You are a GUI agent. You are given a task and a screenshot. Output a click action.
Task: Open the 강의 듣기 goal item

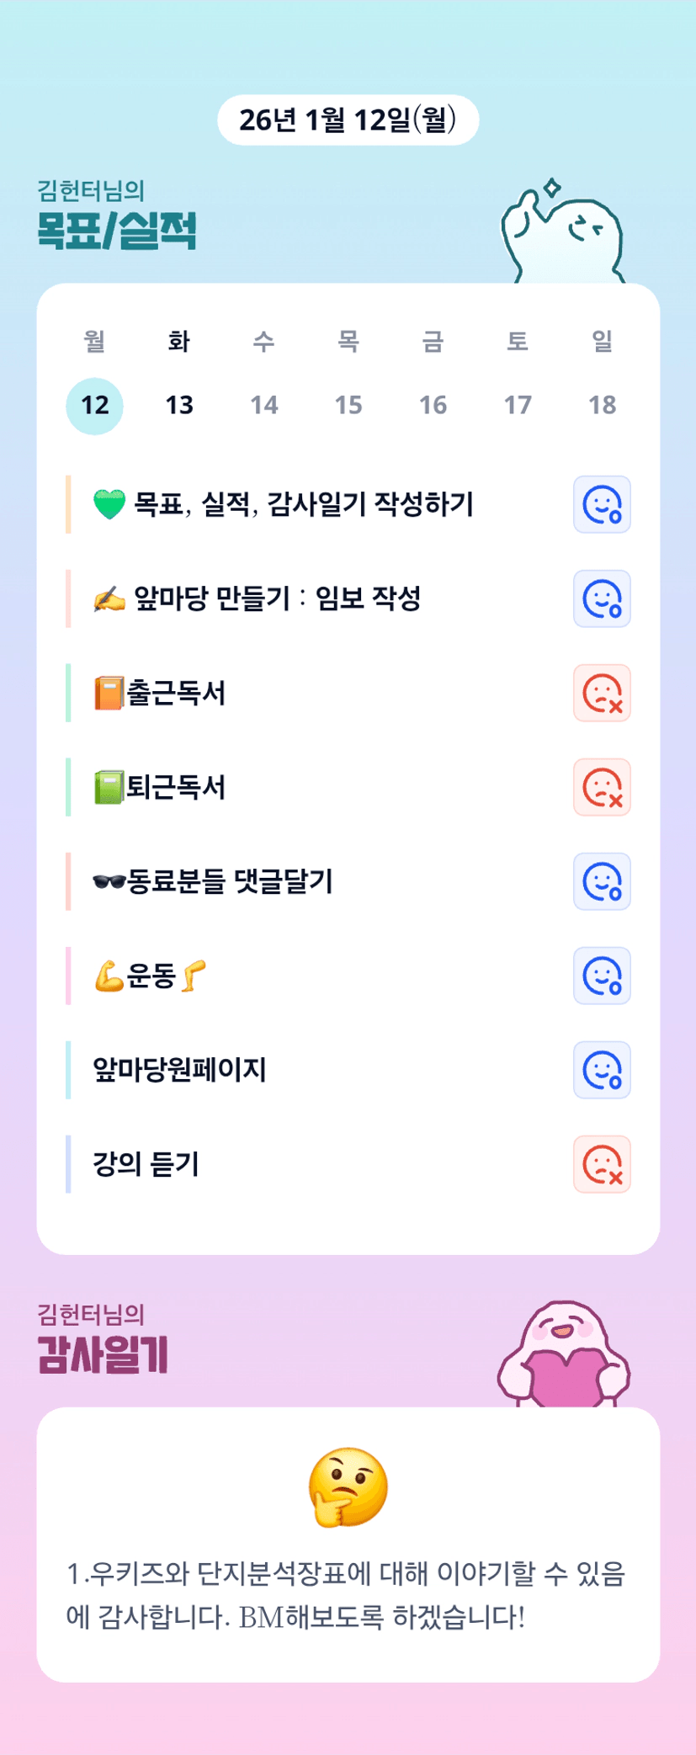tap(146, 1165)
